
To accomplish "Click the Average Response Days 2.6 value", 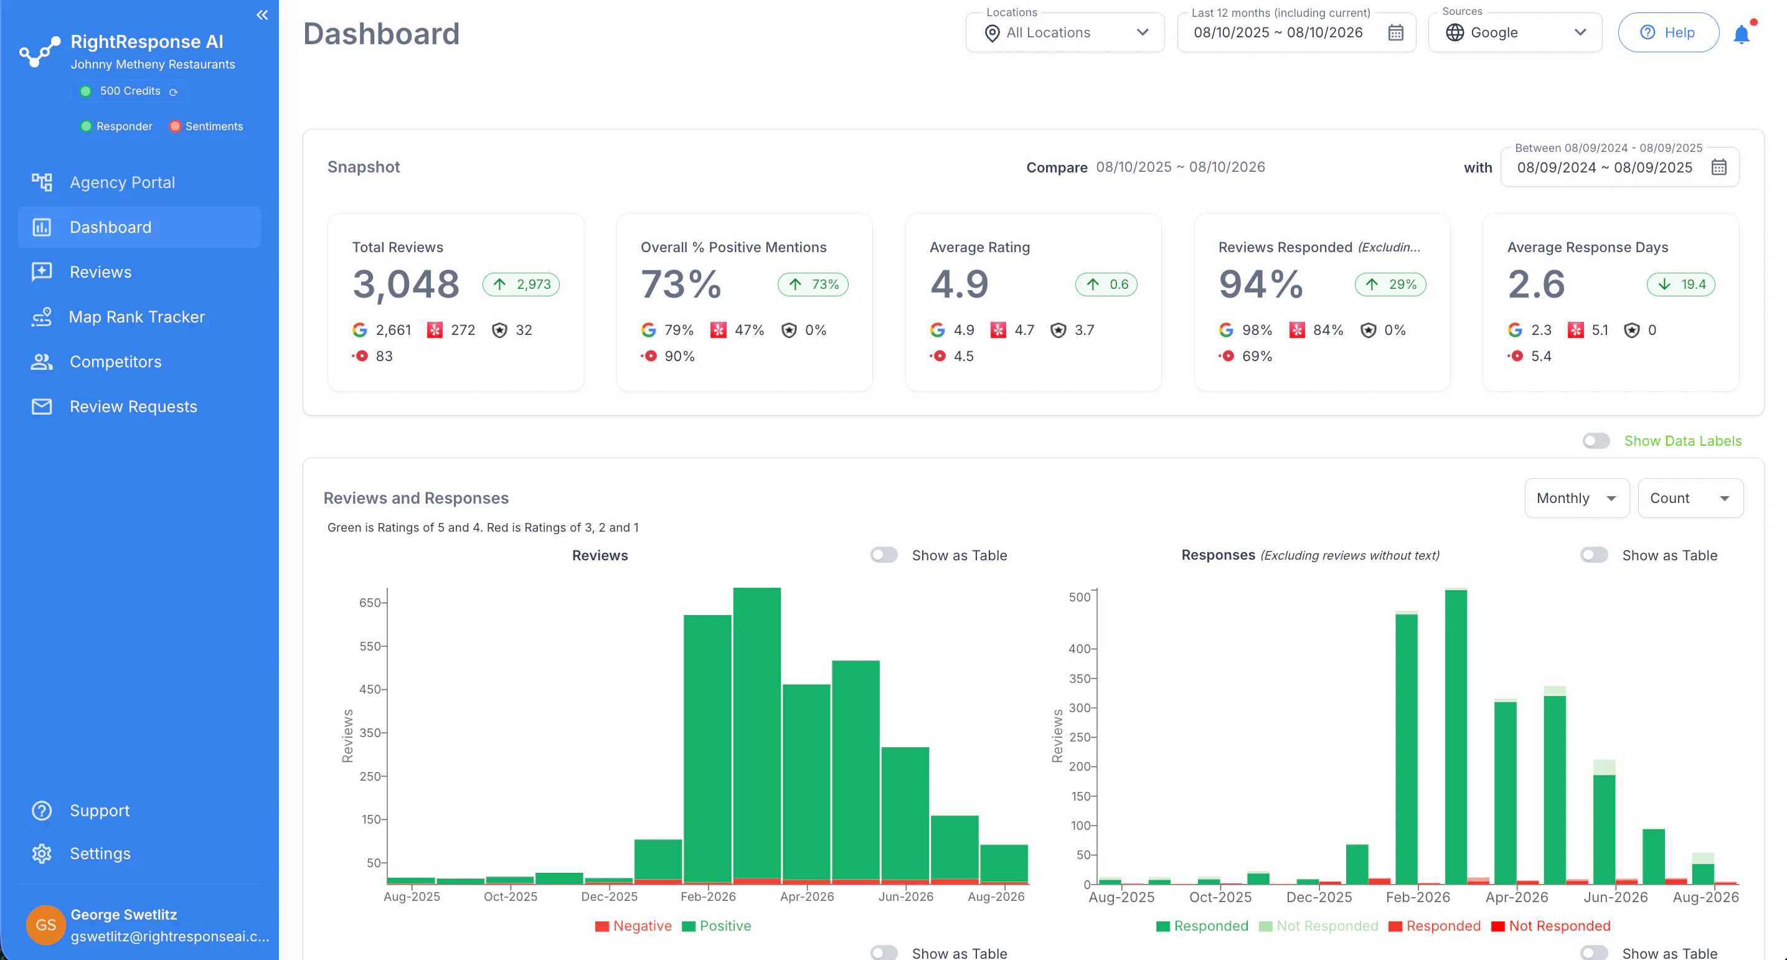I will pyautogui.click(x=1536, y=285).
